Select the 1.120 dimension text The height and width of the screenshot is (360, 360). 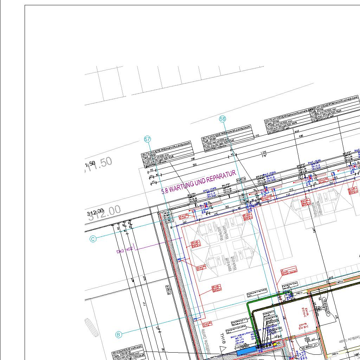click(x=263, y=153)
